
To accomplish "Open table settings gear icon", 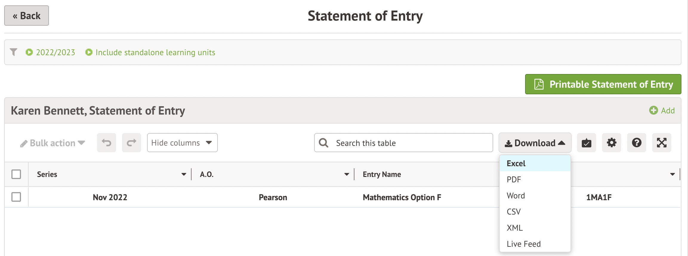I will coord(611,143).
